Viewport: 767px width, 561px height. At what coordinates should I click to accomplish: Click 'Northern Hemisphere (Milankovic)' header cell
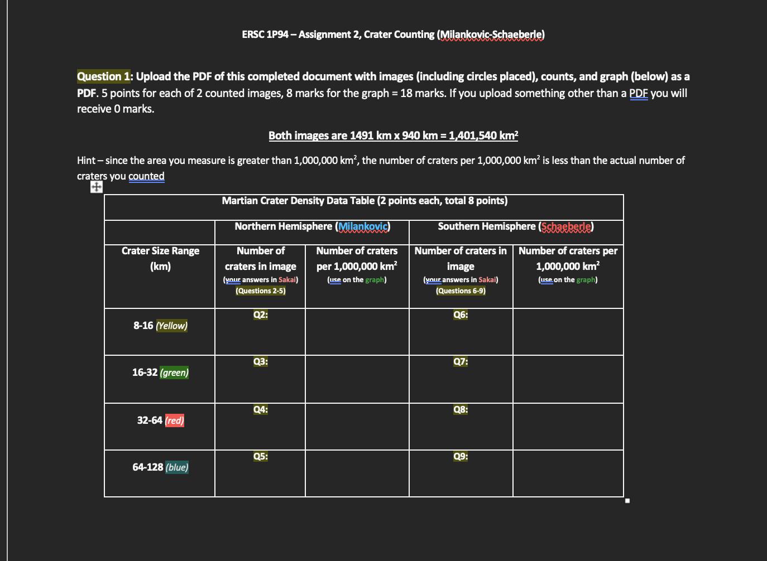(x=312, y=232)
